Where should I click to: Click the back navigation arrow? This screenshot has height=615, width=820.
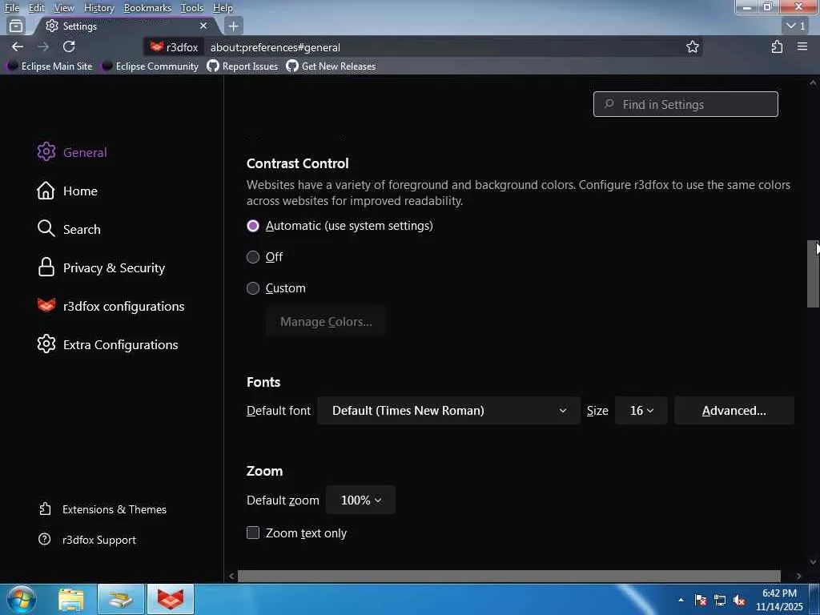tap(18, 47)
